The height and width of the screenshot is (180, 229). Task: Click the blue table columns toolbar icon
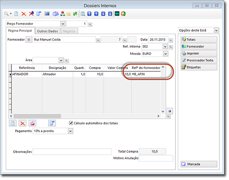[39, 14]
